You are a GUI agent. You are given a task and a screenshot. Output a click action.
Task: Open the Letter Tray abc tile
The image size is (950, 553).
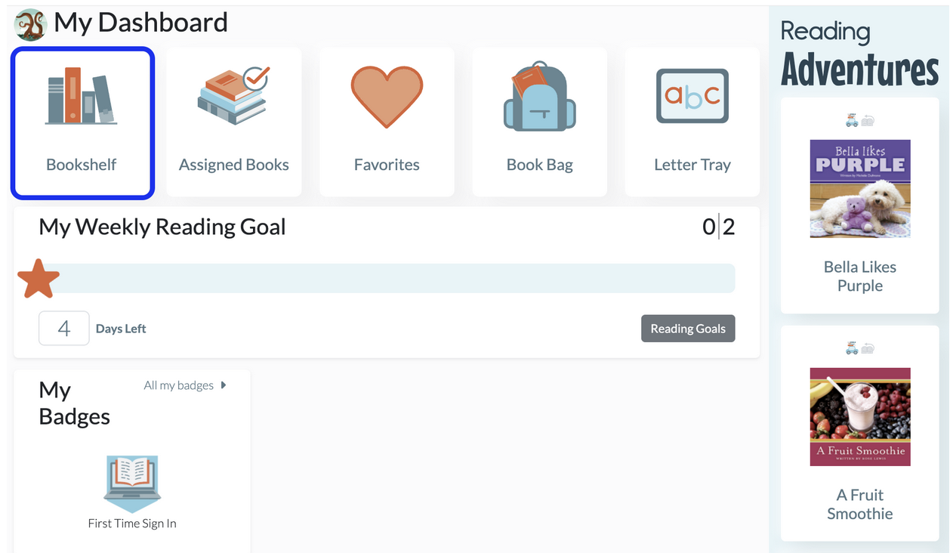pyautogui.click(x=692, y=122)
